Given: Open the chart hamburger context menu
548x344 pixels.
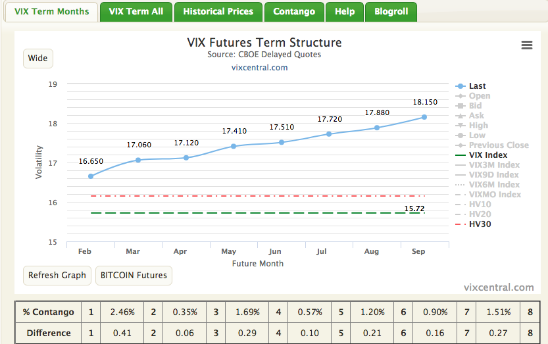Looking at the screenshot, I should 526,45.
